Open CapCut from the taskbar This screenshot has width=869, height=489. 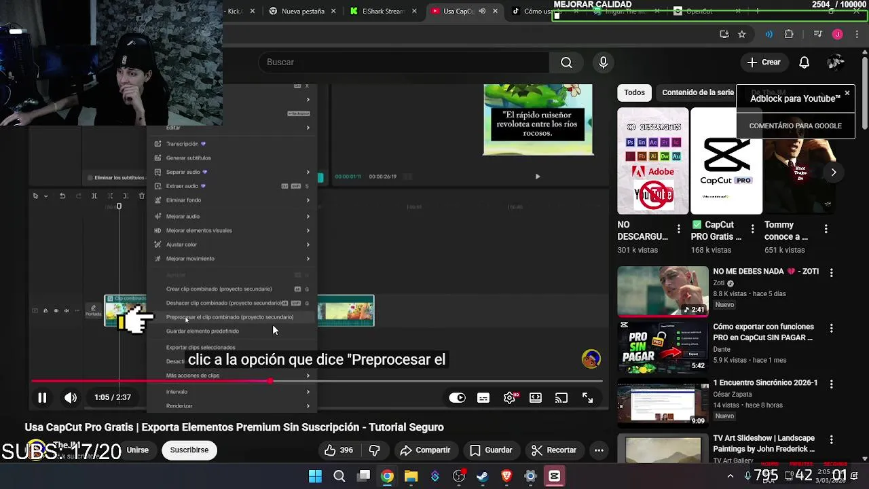[555, 476]
